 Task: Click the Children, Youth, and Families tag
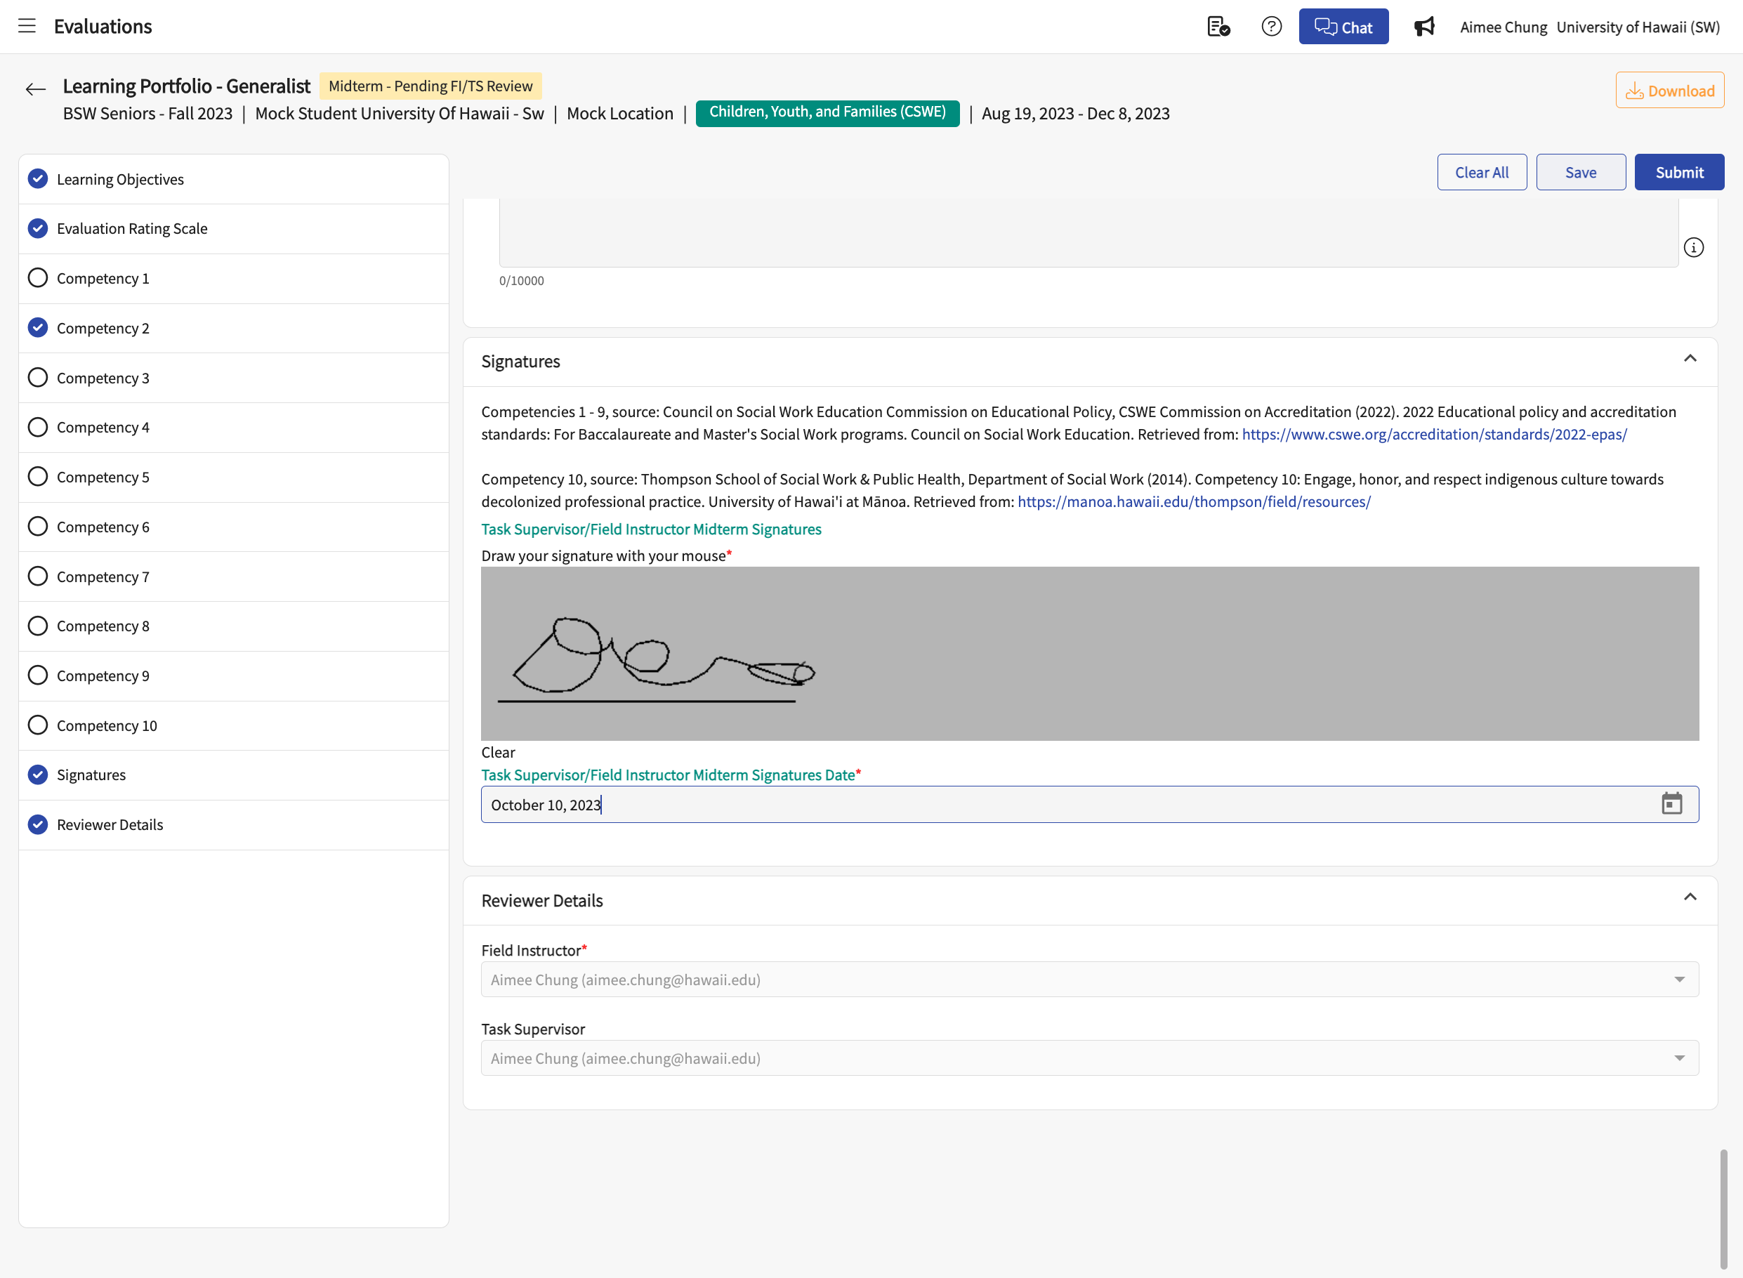point(827,113)
